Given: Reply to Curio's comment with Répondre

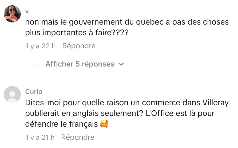Looking at the screenshot, I should pyautogui.click(x=78, y=137).
